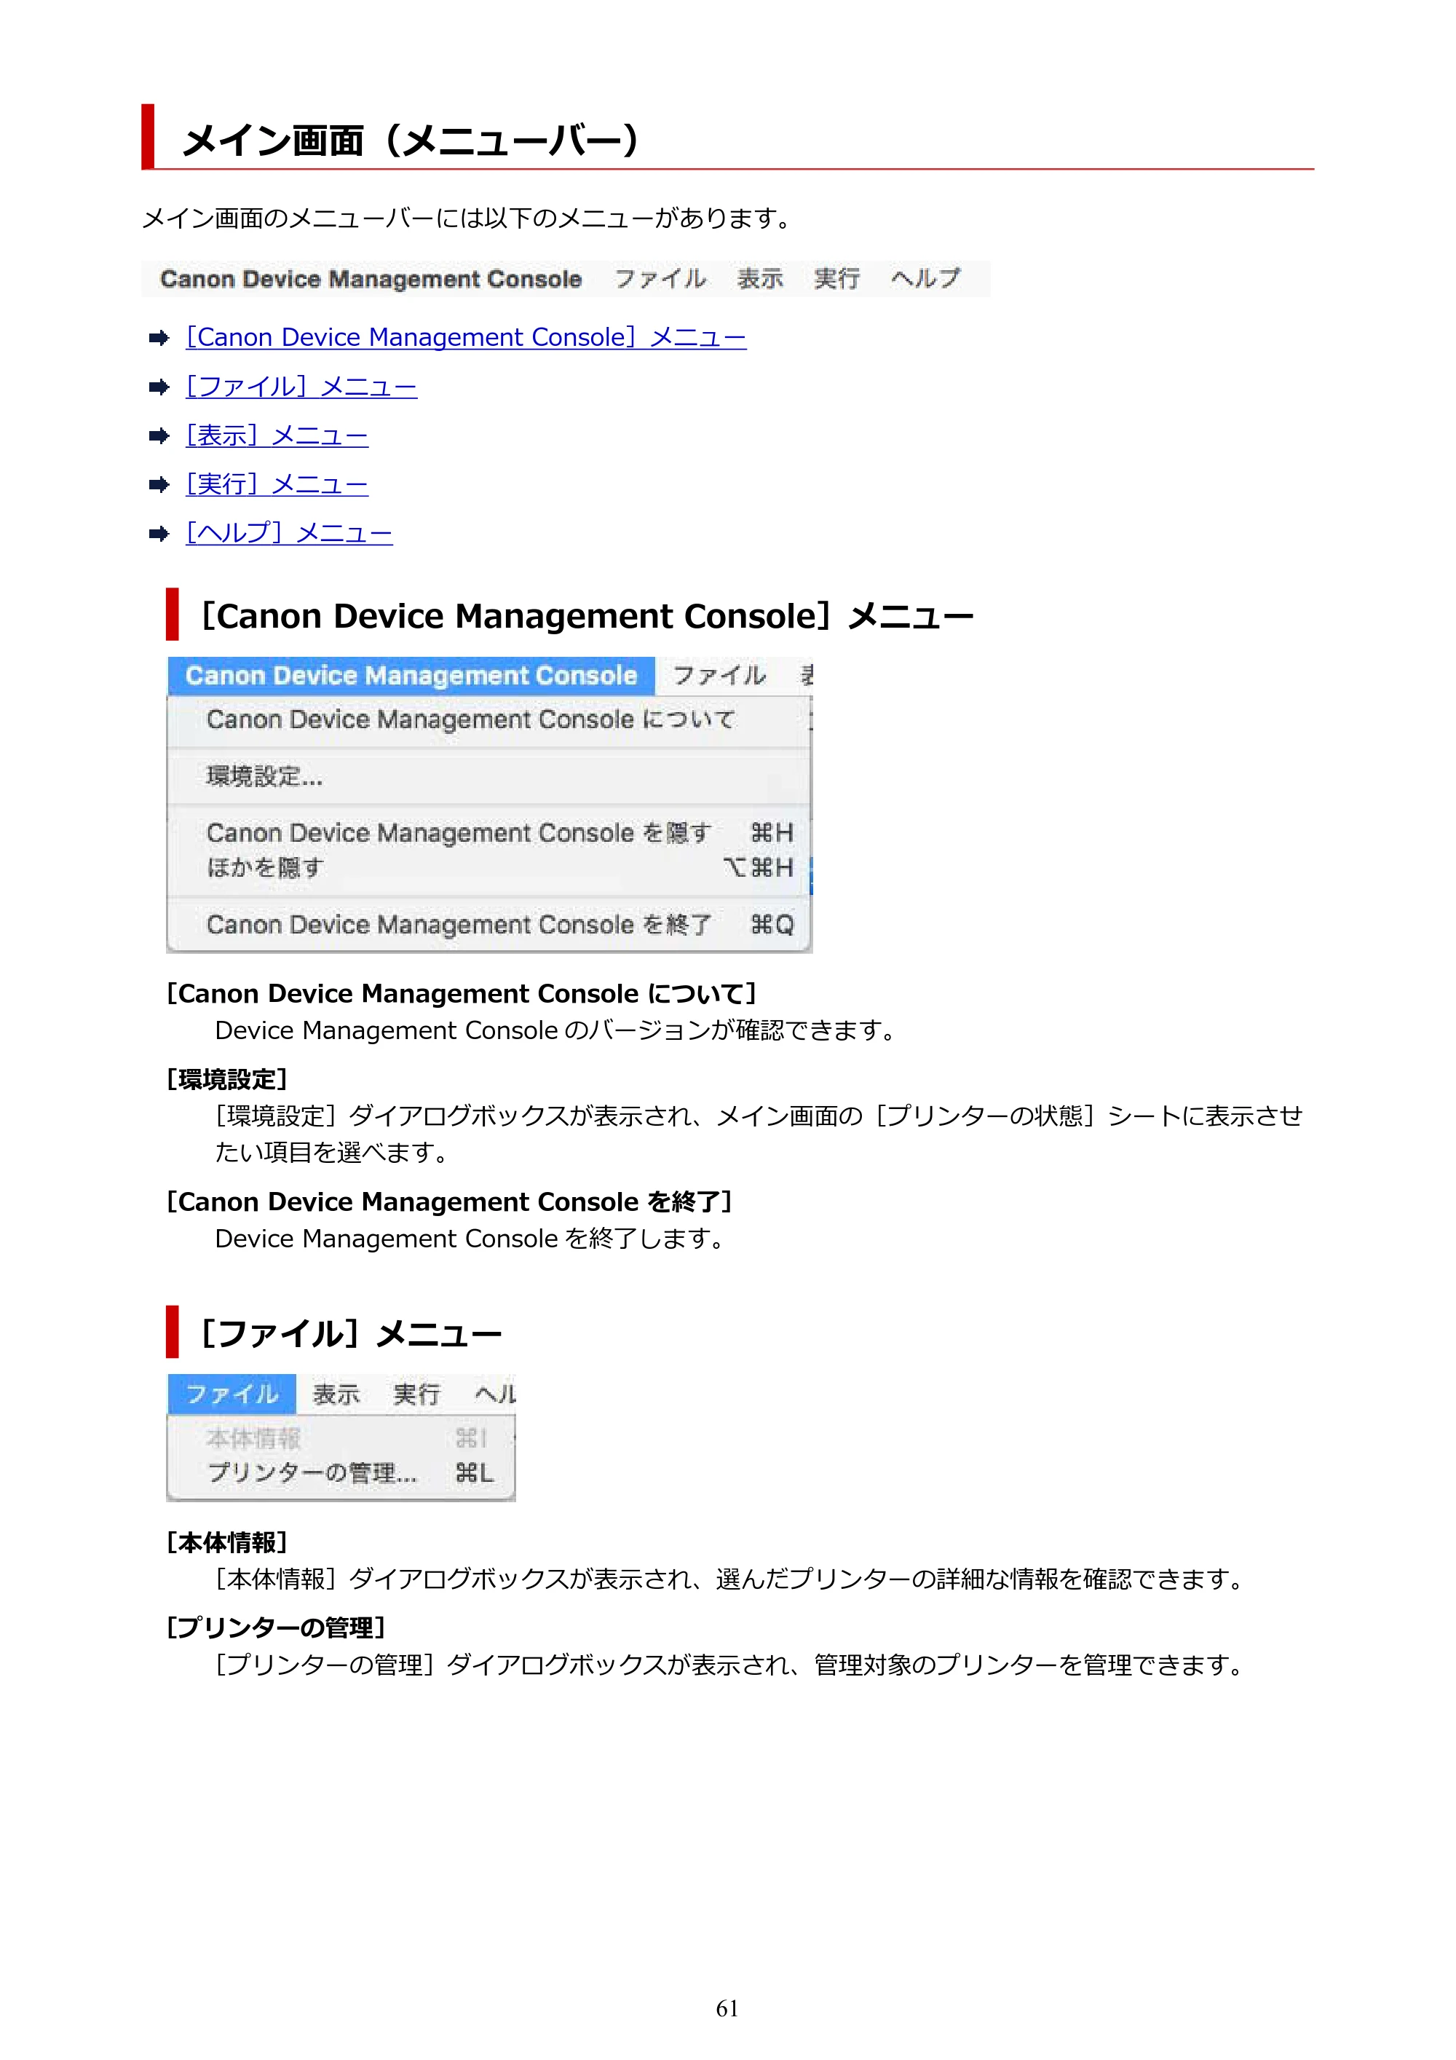1456x2060 pixels.
Task: Click the page number 61
Action: (727, 2008)
